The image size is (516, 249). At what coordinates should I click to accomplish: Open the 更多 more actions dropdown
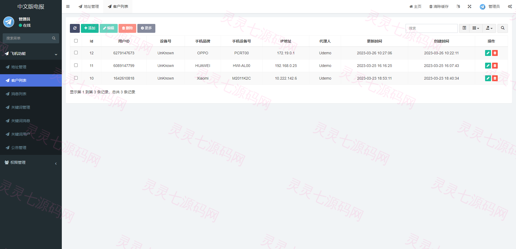click(146, 28)
